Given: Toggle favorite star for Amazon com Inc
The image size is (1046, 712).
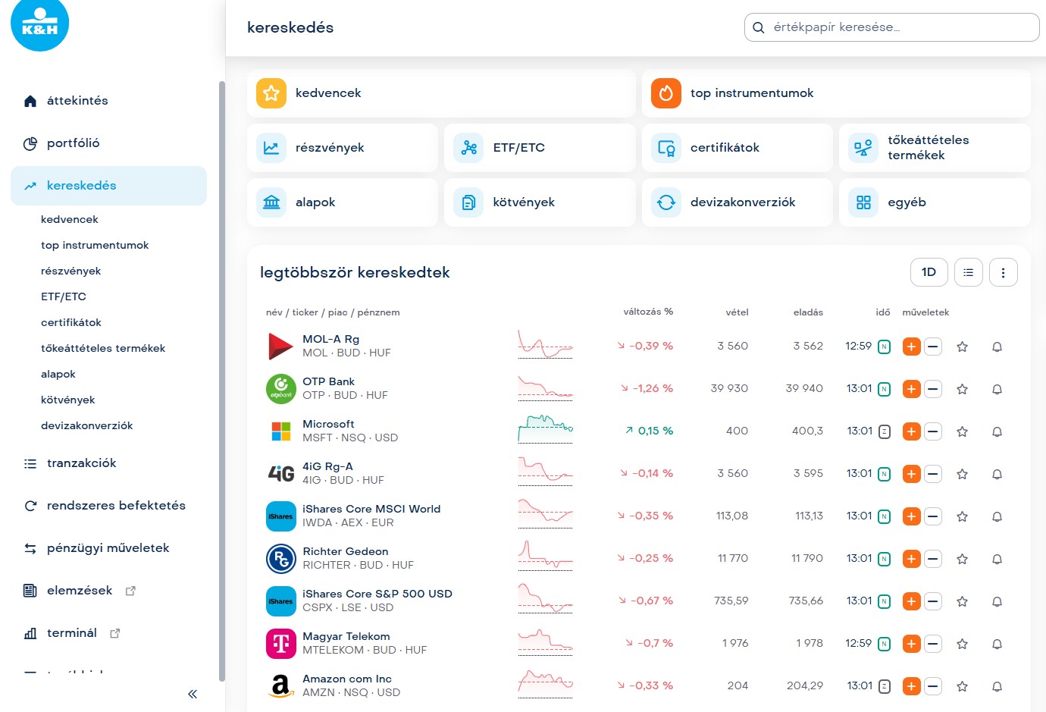Looking at the screenshot, I should click(962, 686).
